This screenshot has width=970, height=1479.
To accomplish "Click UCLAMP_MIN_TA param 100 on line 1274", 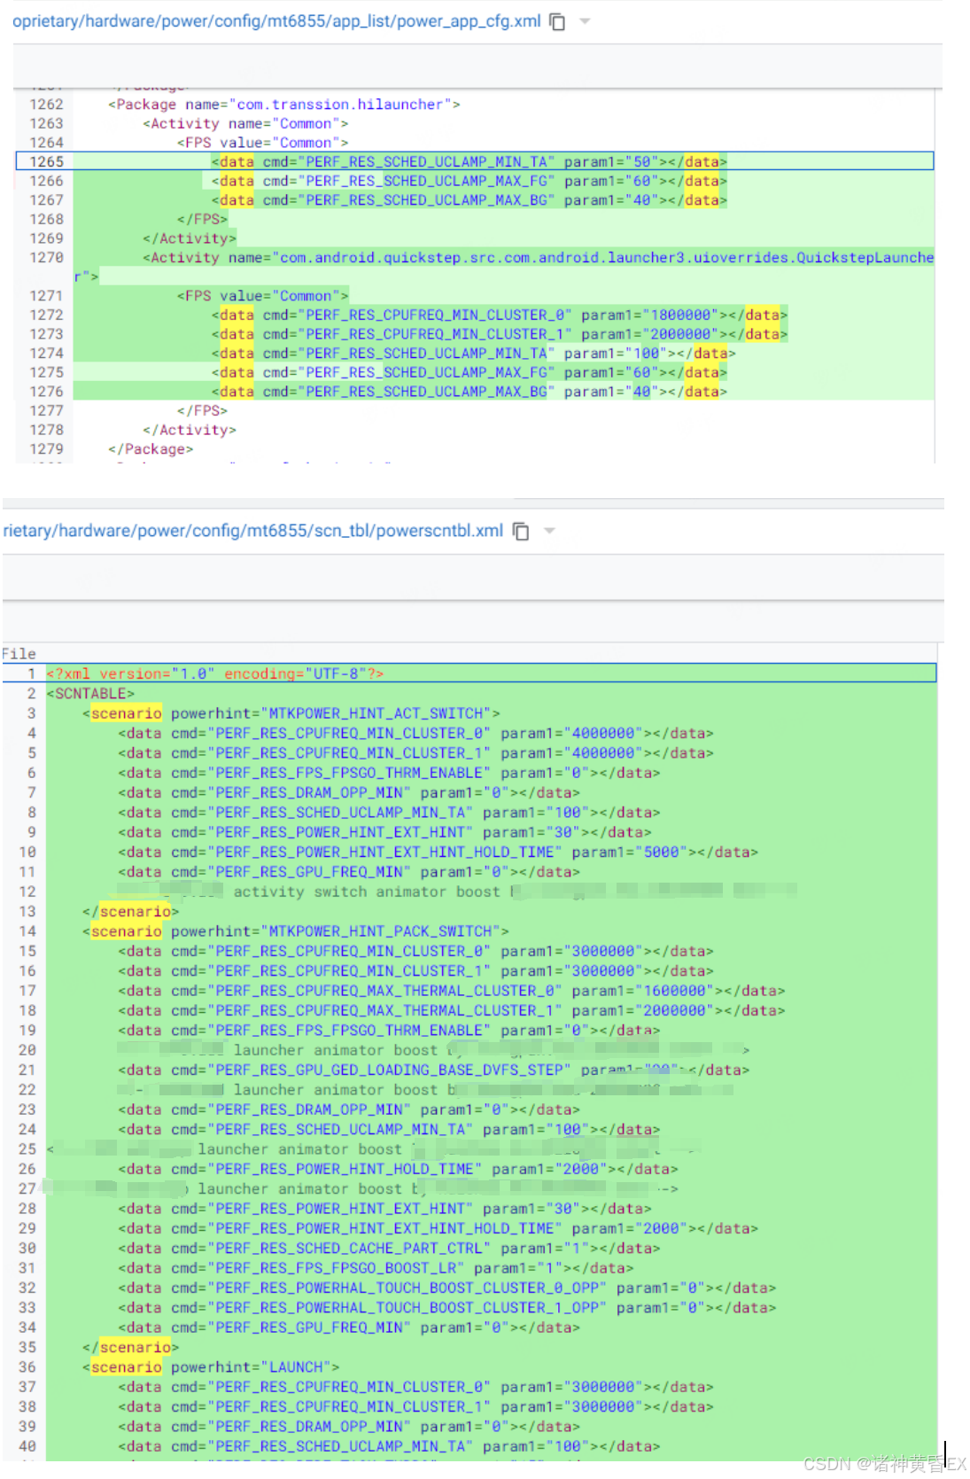I will (473, 354).
